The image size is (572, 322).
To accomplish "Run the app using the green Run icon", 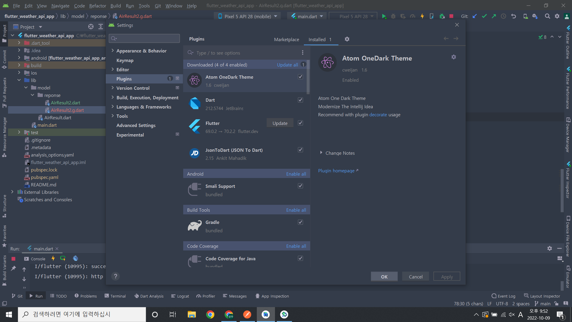I will [384, 16].
